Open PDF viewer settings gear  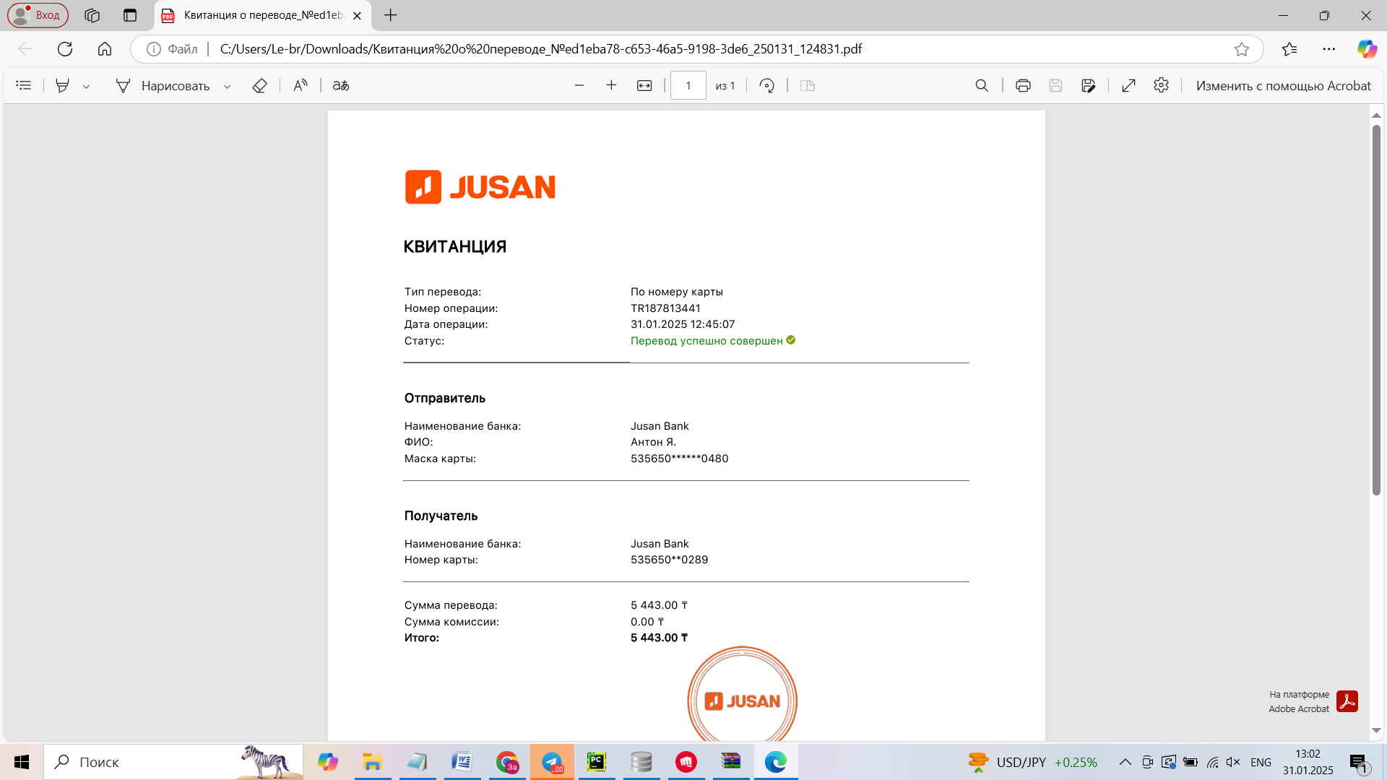tap(1161, 85)
